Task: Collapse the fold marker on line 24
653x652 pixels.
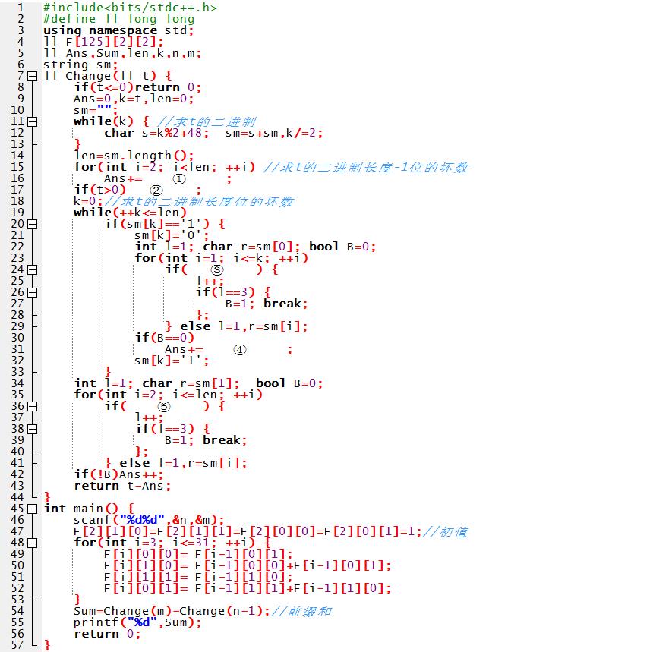Action: pos(32,269)
